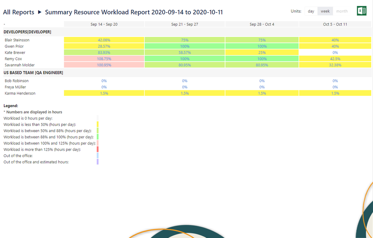Open Gwen Prior's 28.57% workload cell
Screen dimensions: 373x238
104,46
